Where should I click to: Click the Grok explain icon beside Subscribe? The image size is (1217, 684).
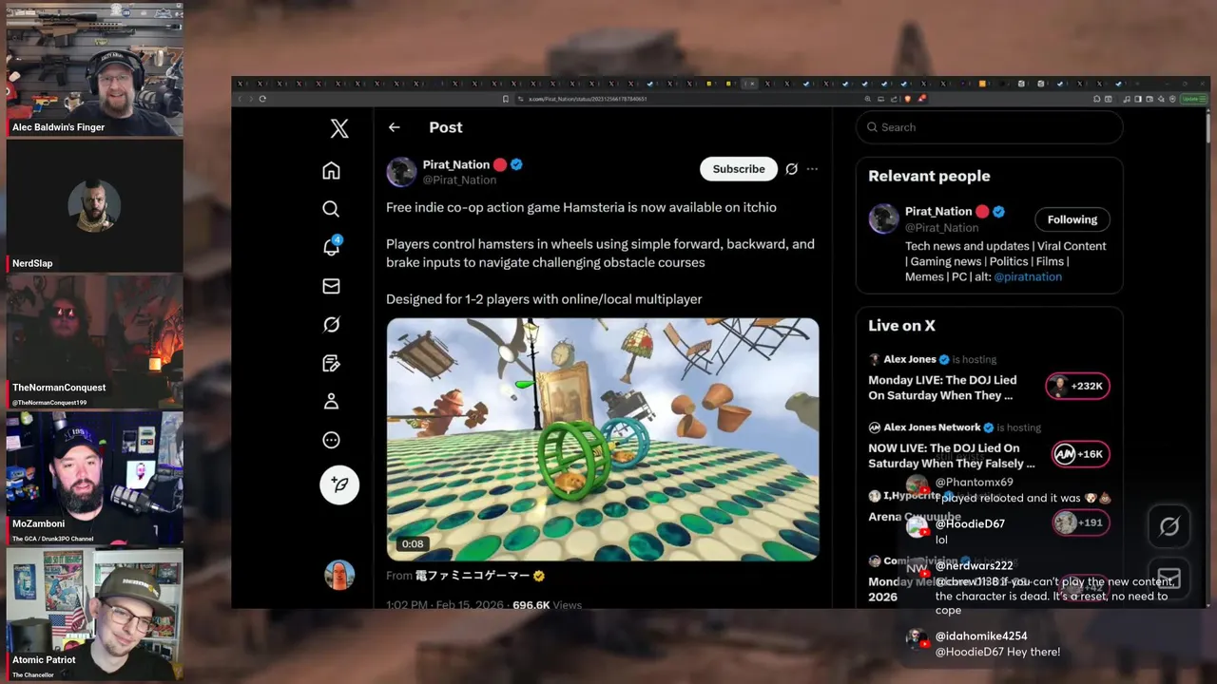(791, 169)
